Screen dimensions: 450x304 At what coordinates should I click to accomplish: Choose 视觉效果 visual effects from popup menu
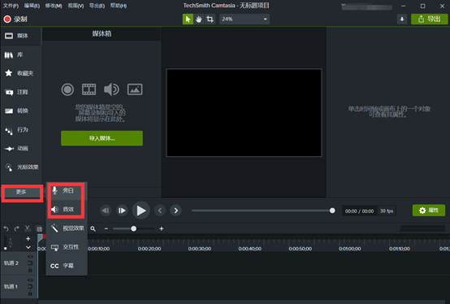coord(67,228)
